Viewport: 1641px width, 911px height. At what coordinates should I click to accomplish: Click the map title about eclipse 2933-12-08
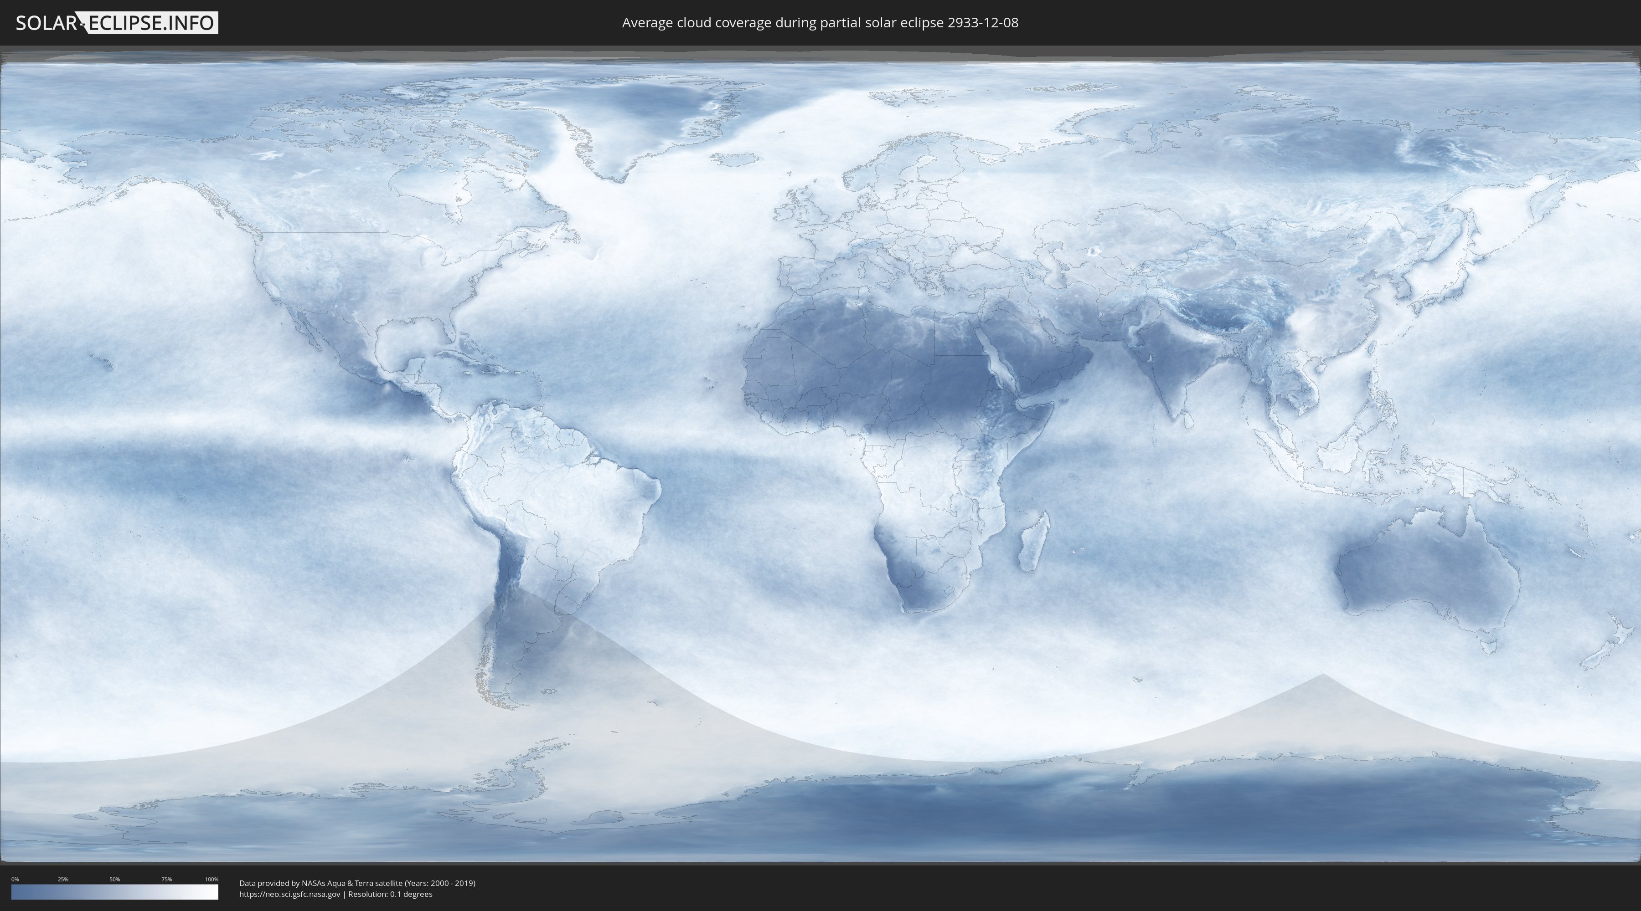[820, 23]
